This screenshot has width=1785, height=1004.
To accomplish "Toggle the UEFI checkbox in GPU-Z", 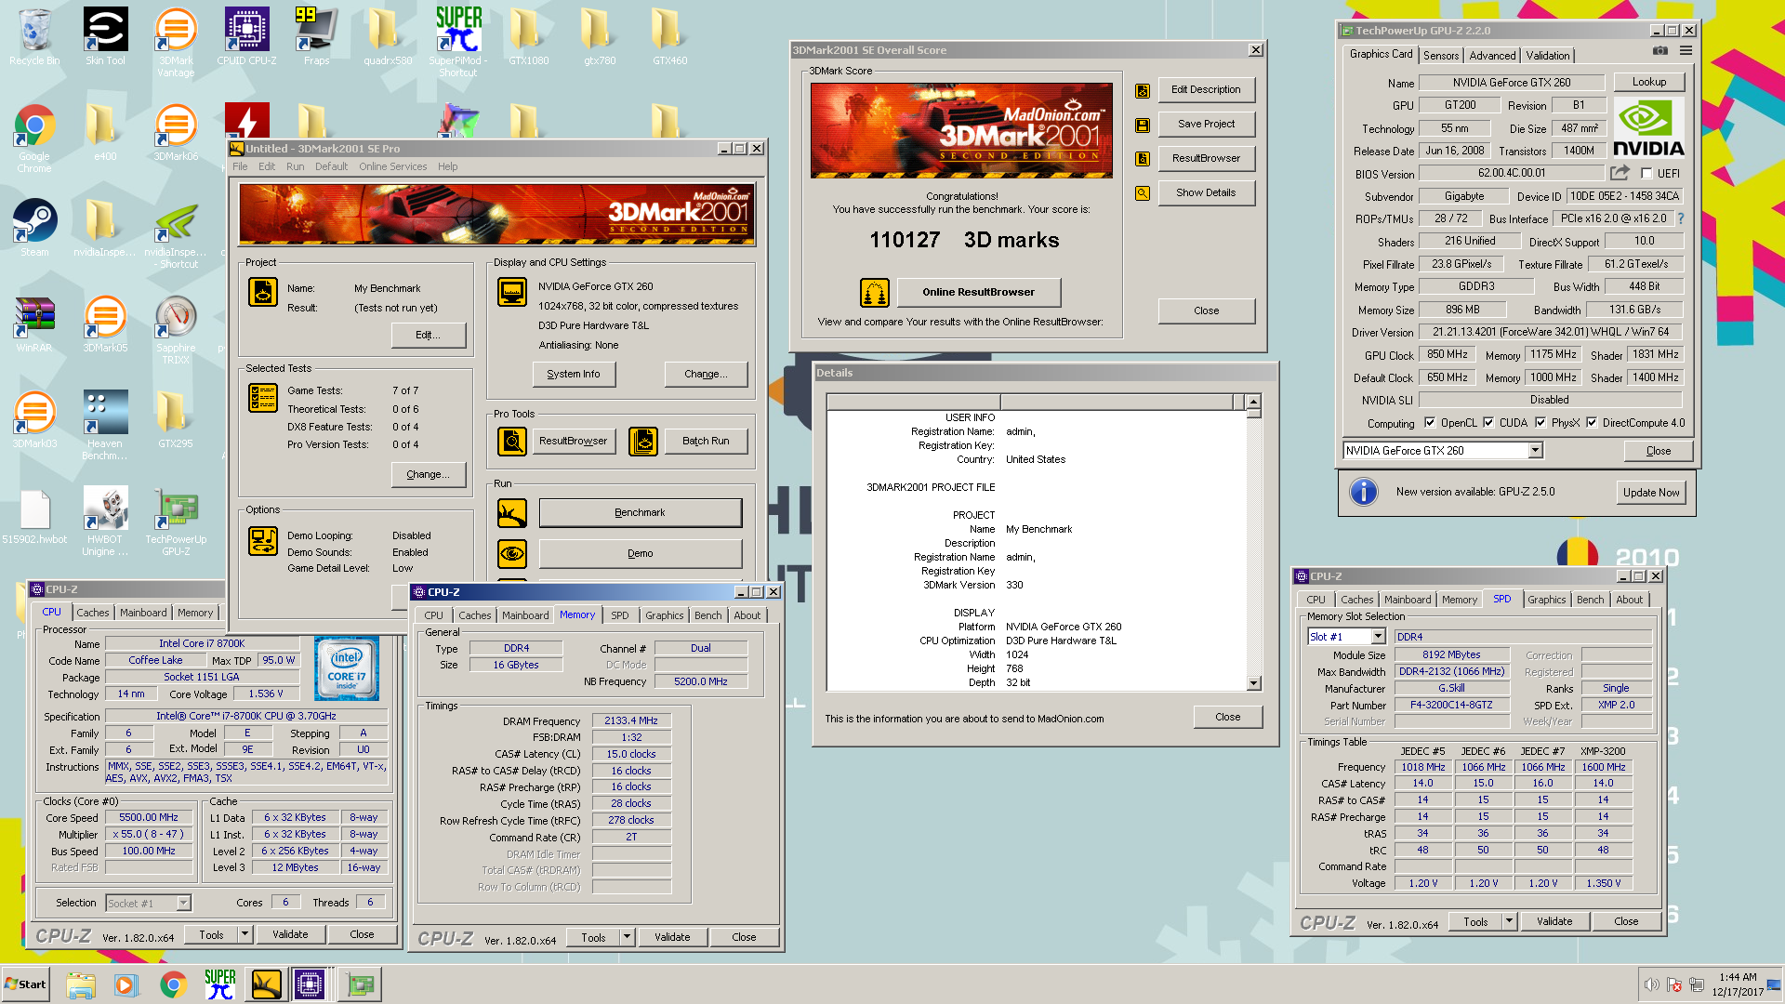I will tap(1646, 174).
